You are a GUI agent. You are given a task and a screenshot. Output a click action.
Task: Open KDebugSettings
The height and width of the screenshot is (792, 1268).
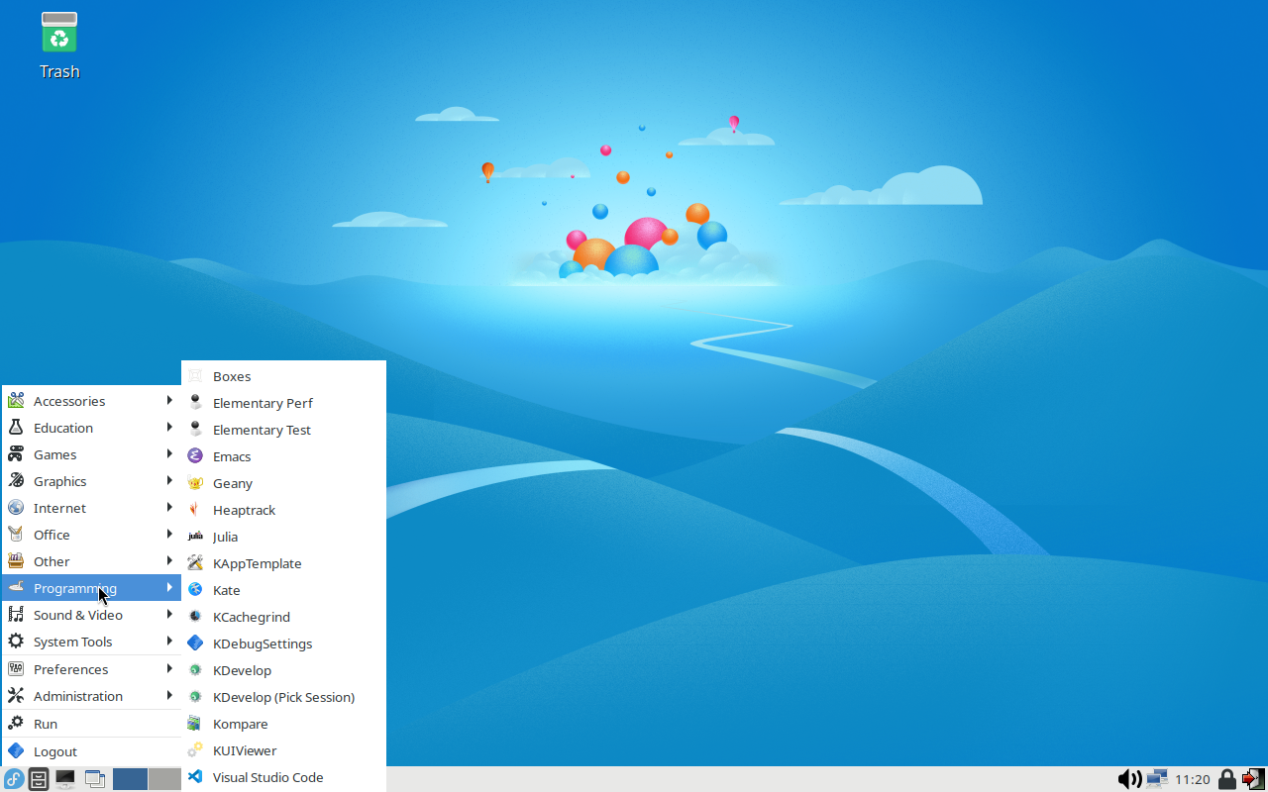tap(283, 643)
